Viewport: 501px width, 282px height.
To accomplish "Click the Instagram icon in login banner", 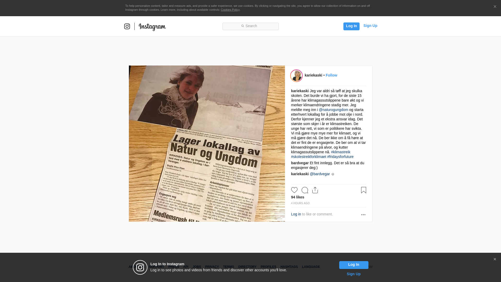I will tap(140, 267).
